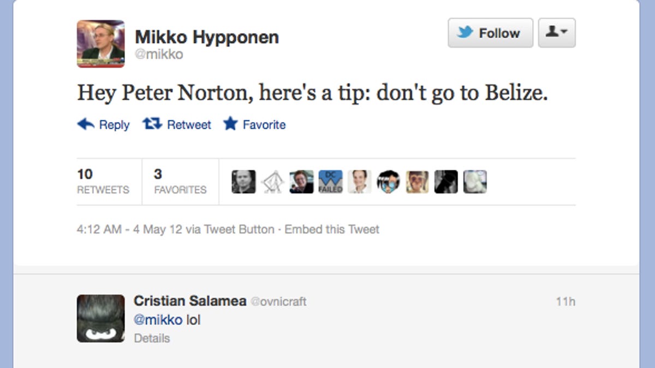Open the first black-and-white retweeter avatar
The image size is (655, 368).
[x=243, y=182]
